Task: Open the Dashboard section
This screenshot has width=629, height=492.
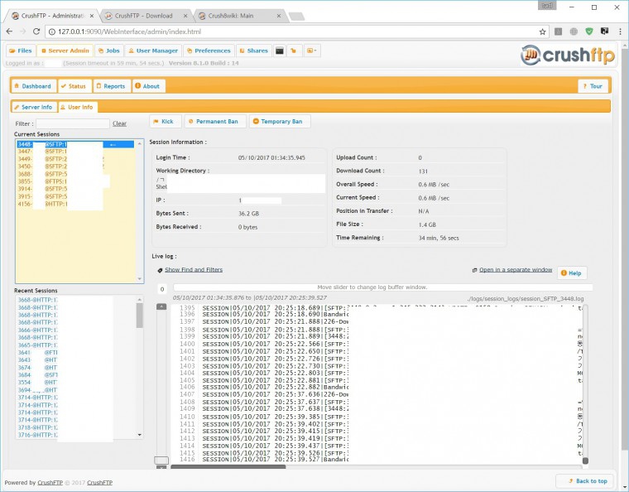Action: click(x=33, y=86)
